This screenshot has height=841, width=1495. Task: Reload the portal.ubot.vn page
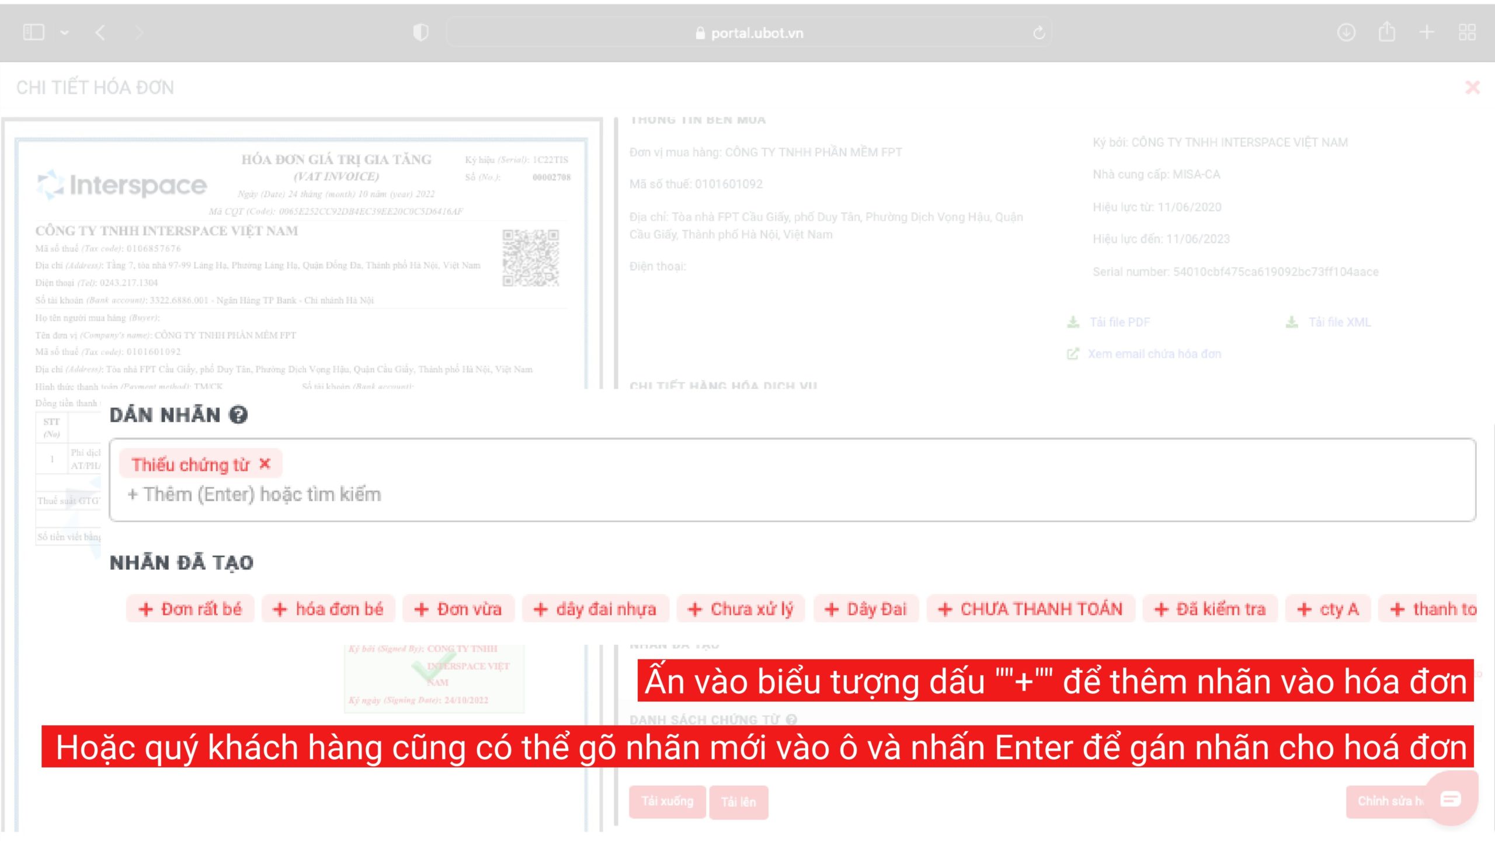click(x=1038, y=33)
